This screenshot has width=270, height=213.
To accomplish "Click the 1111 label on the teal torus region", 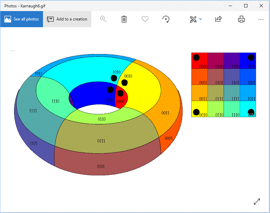I will point(33,111).
